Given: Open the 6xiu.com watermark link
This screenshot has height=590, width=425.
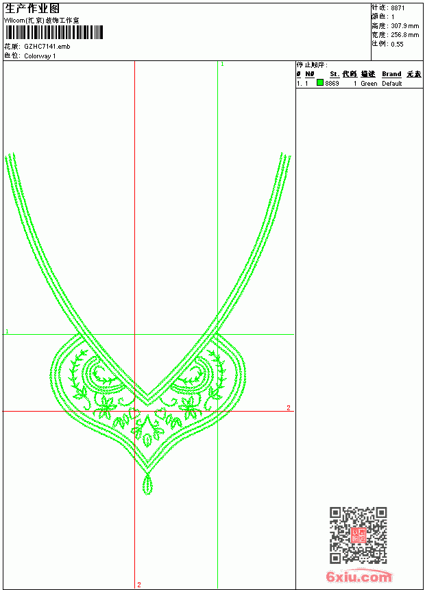Looking at the screenshot, I should click(x=359, y=576).
